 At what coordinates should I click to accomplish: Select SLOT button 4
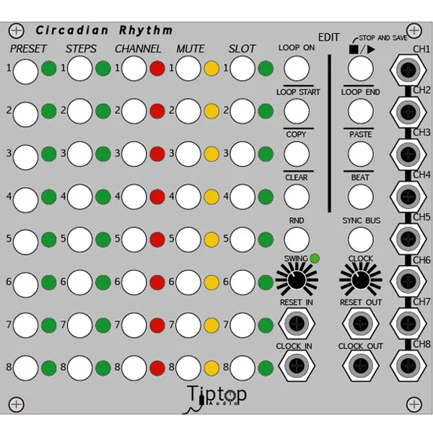[x=242, y=197]
